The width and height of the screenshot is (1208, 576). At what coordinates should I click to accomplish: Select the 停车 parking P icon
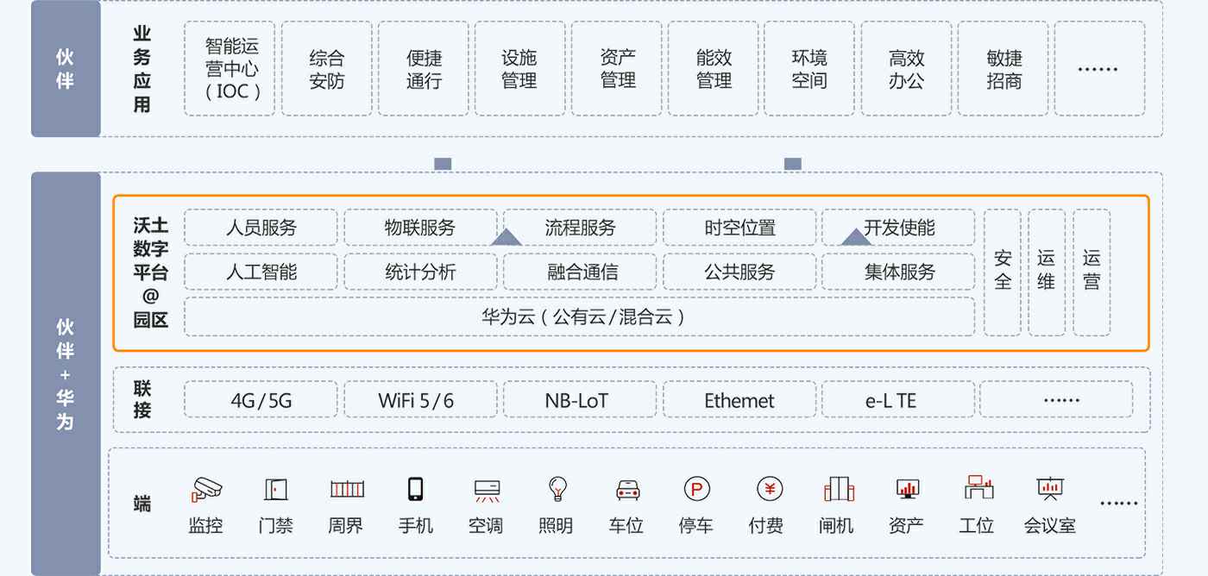click(696, 490)
